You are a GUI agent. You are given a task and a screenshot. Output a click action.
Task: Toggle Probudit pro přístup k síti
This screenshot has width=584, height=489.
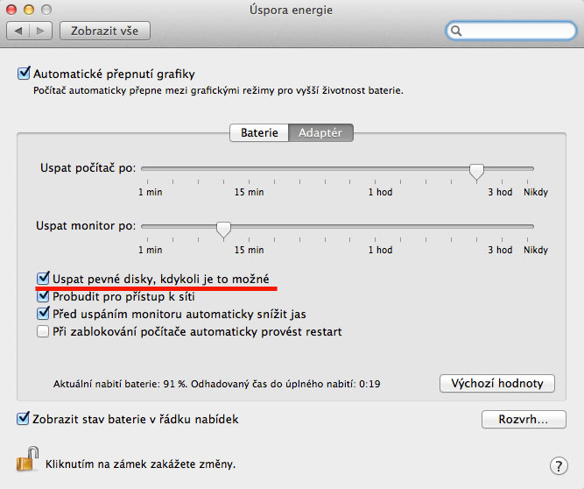[42, 296]
